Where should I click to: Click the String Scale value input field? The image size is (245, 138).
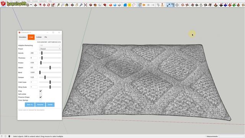point(34,87)
